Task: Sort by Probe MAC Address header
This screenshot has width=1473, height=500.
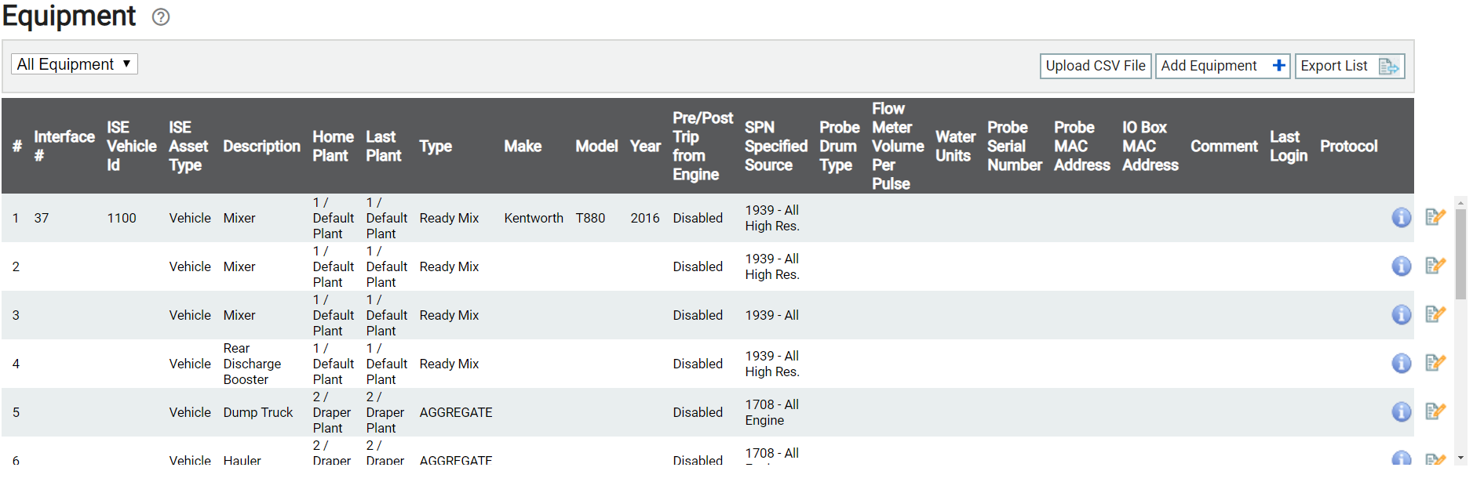Action: [1082, 147]
